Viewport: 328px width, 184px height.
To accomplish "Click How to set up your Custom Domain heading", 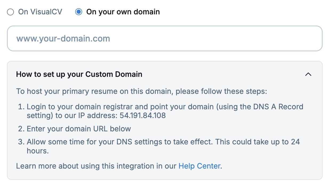I will point(79,74).
